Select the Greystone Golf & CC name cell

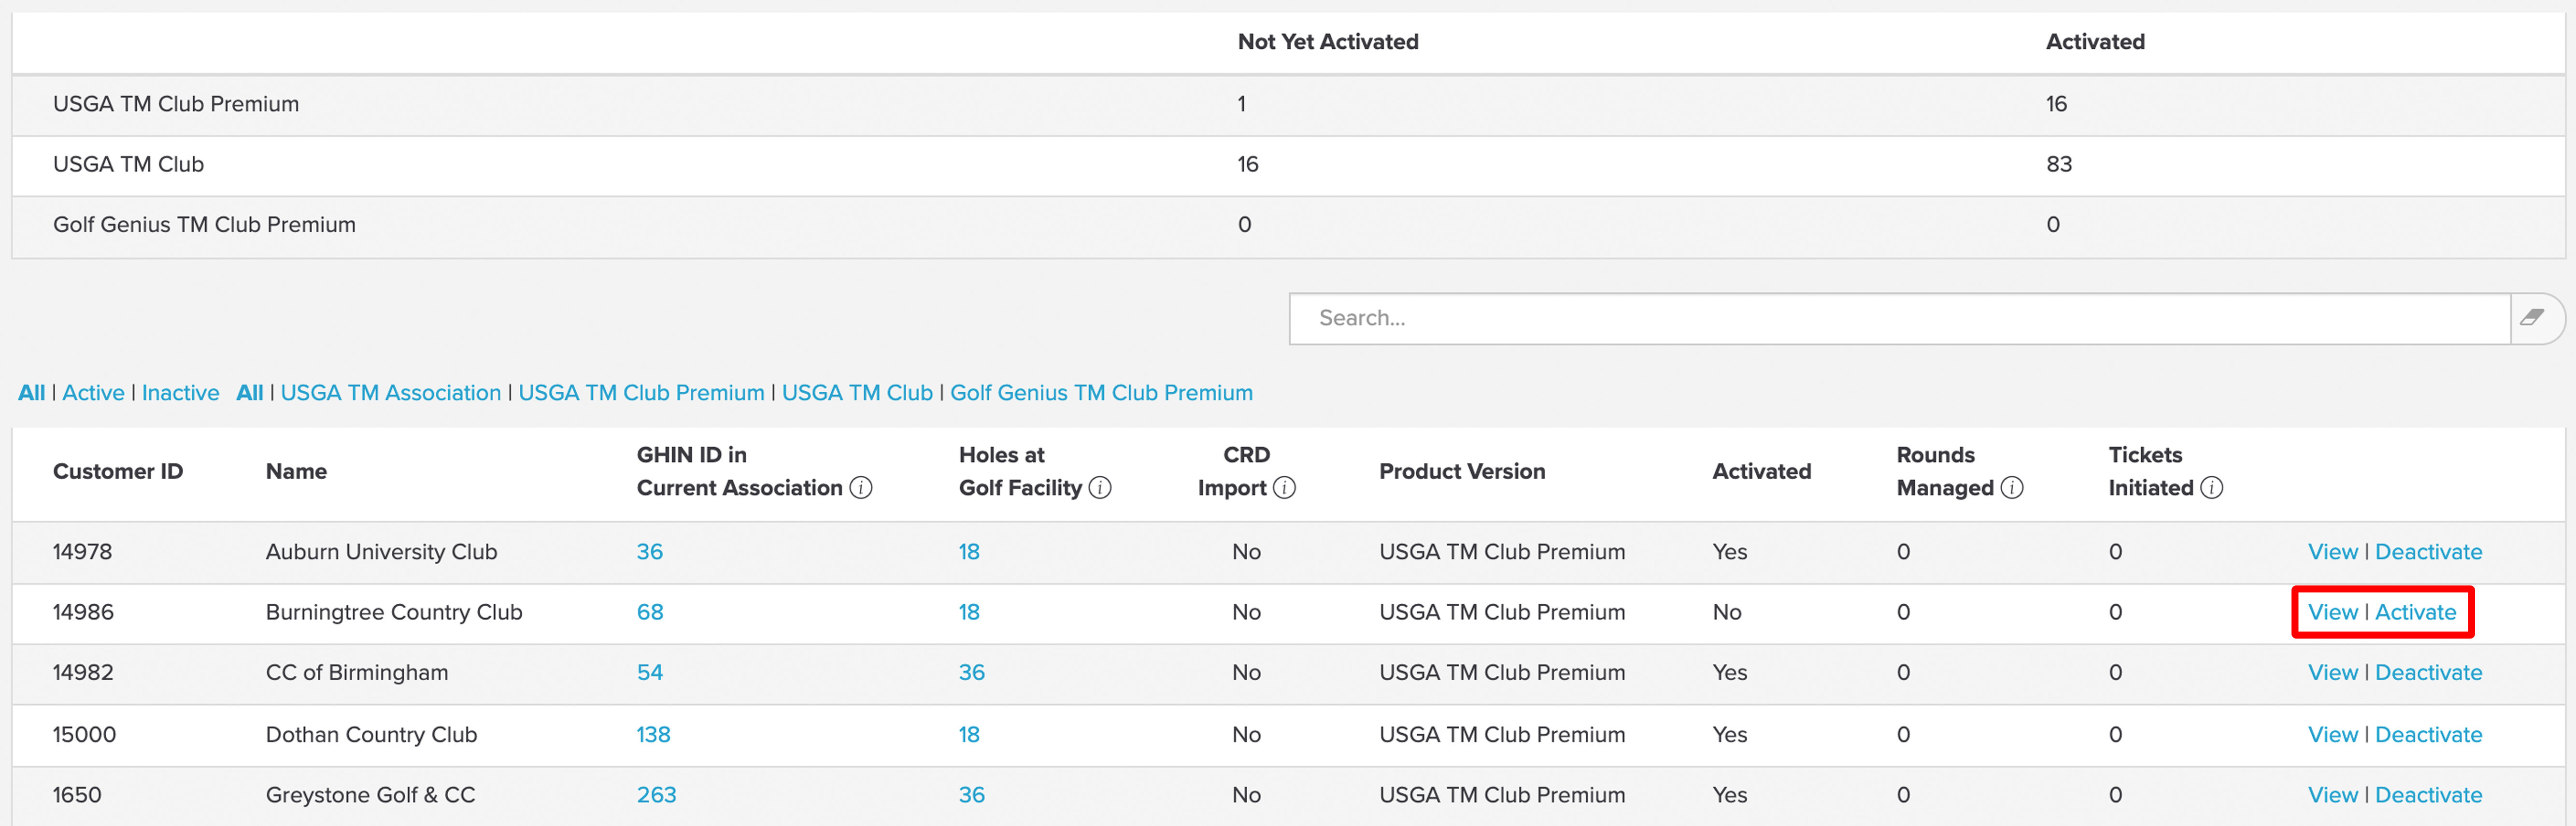pos(370,795)
